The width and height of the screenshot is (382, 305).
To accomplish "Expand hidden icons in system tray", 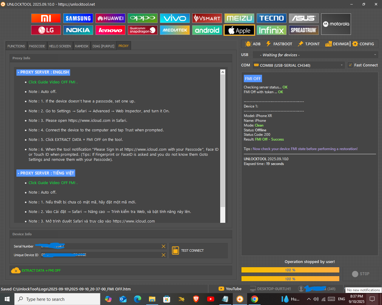I will click(x=309, y=299).
